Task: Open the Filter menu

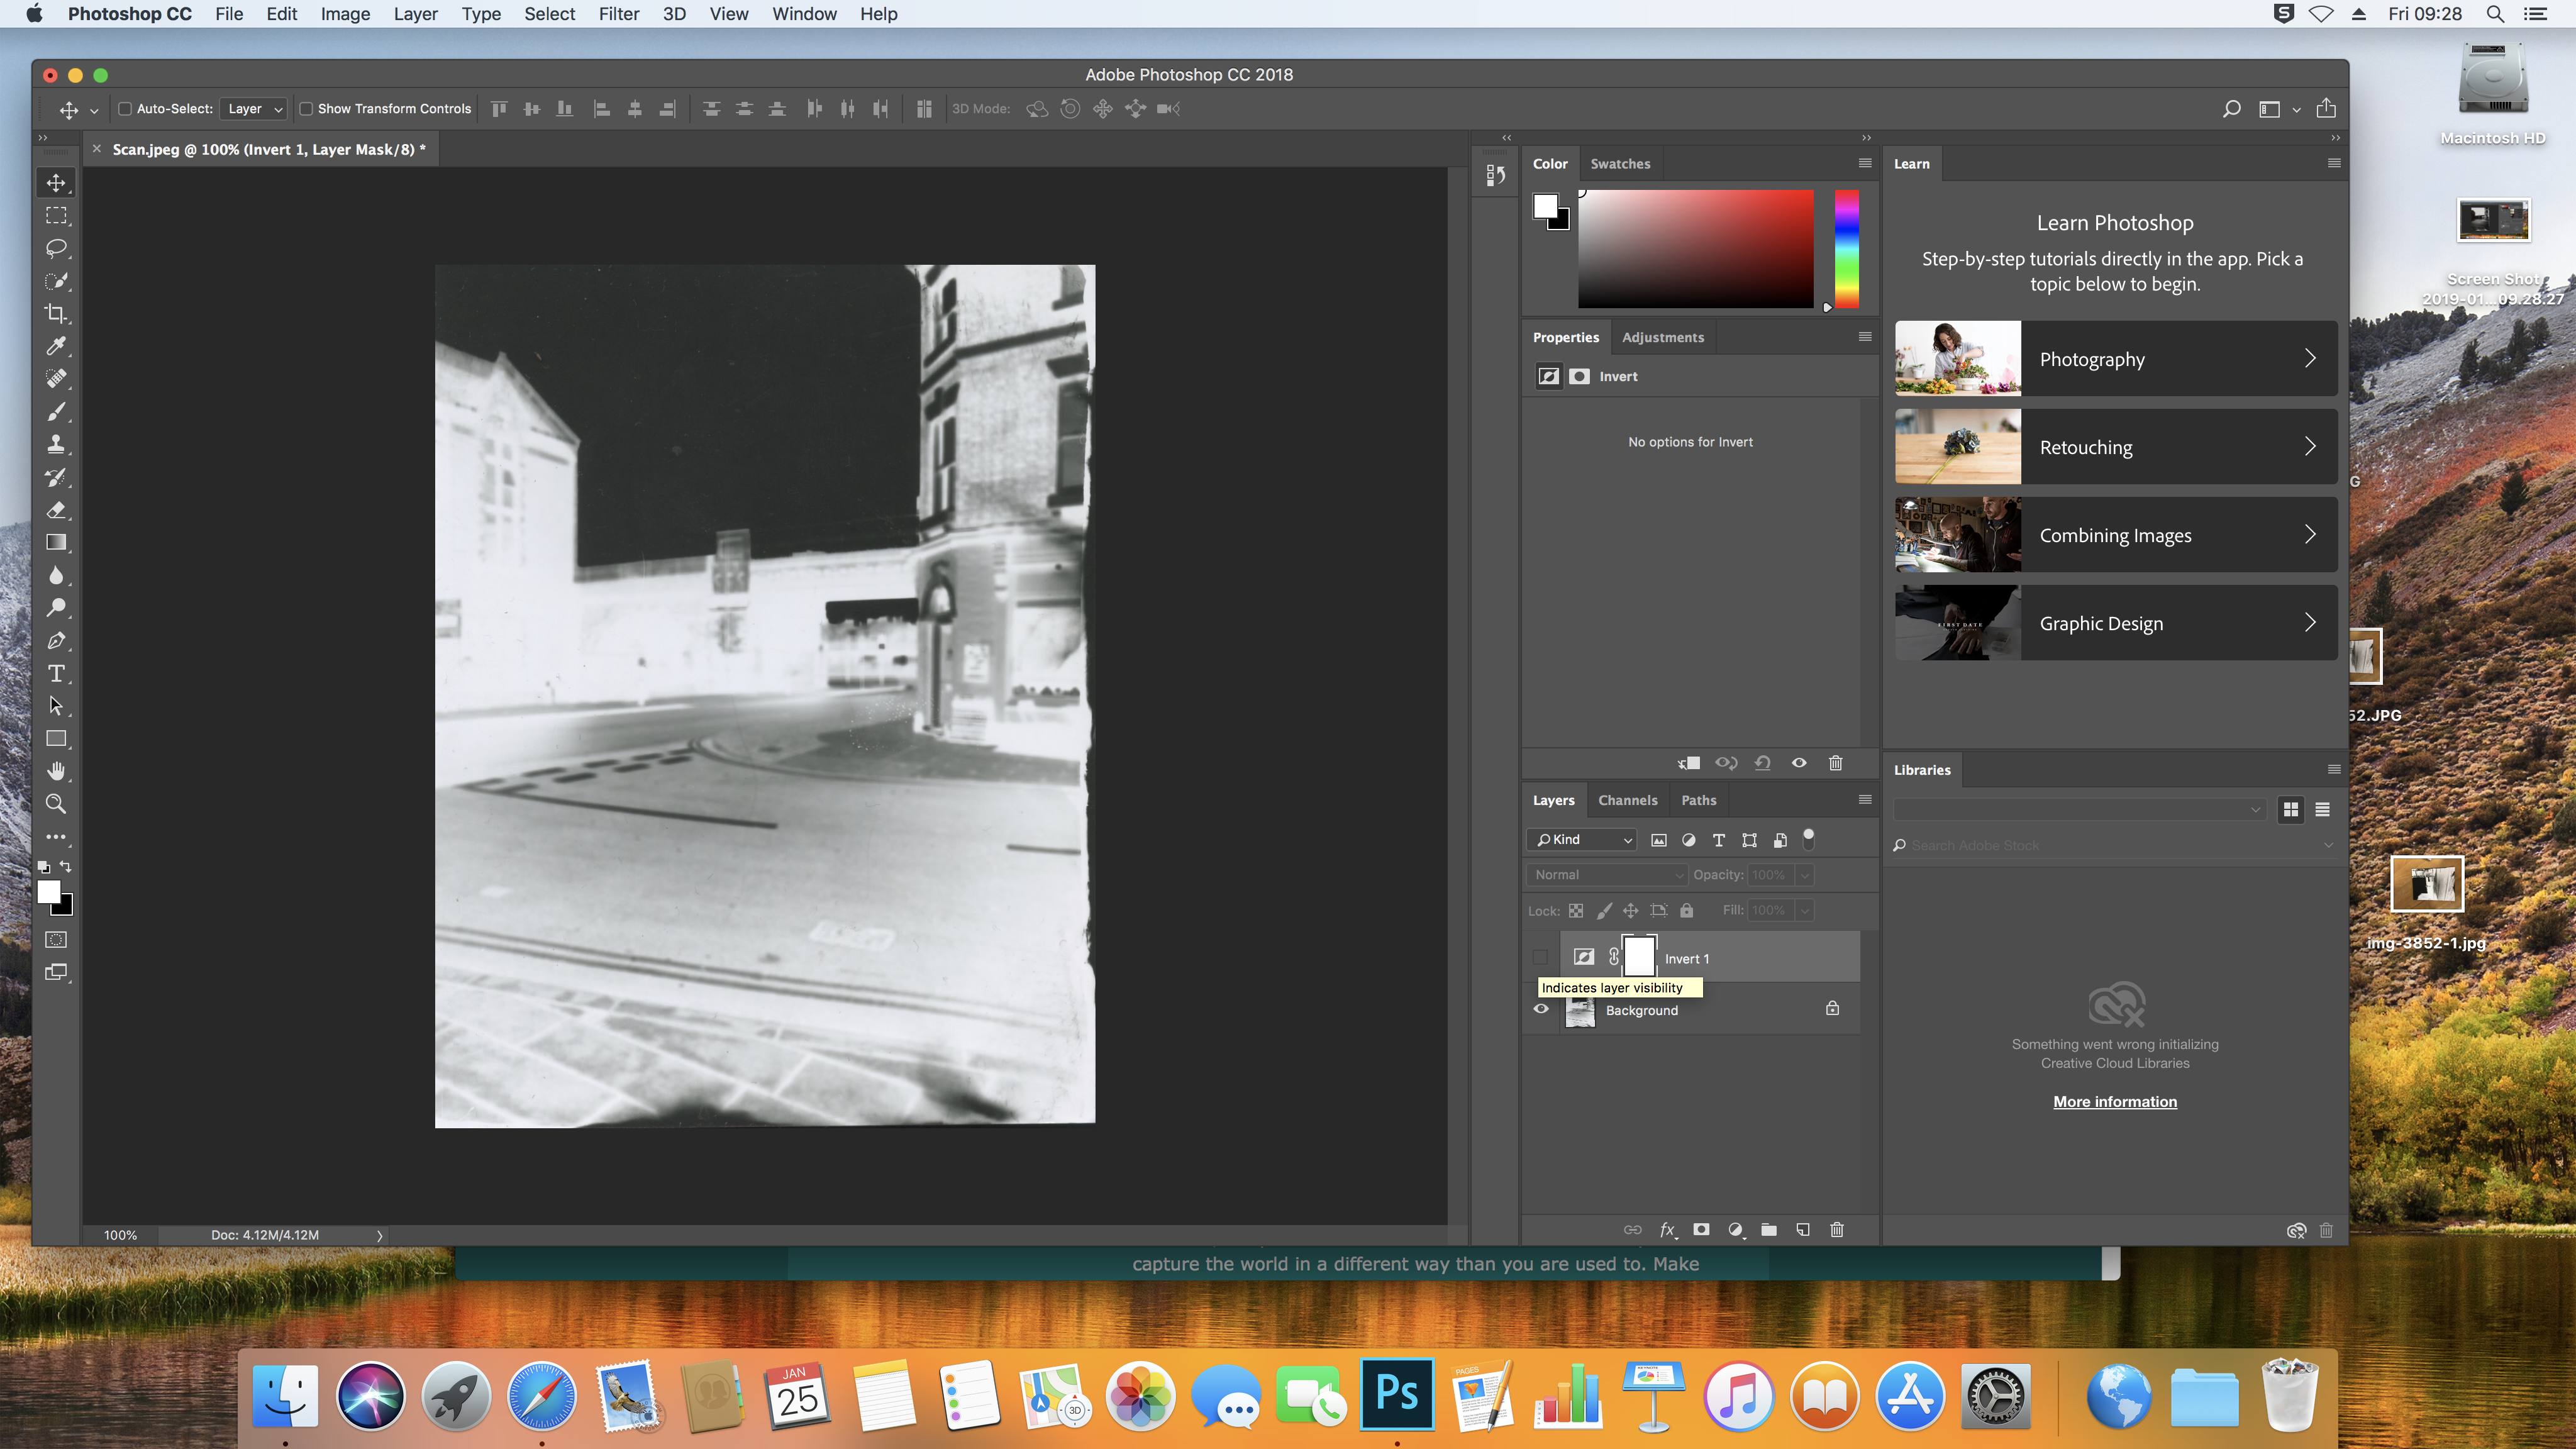Action: point(618,14)
